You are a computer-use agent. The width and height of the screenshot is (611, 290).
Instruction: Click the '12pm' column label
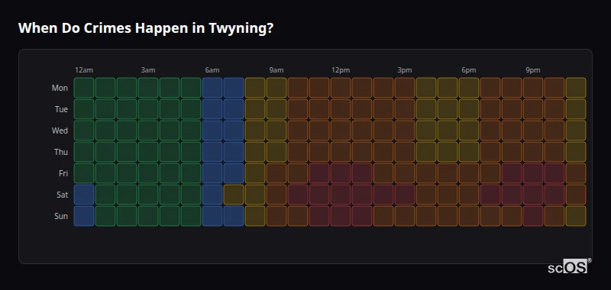[341, 70]
